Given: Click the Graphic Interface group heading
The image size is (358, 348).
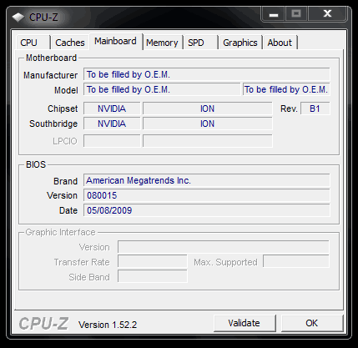Looking at the screenshot, I should pos(60,232).
